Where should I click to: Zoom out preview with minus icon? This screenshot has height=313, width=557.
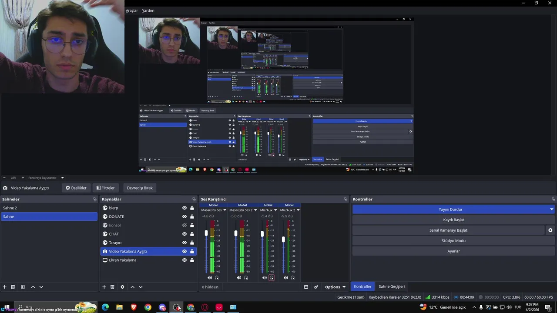tap(4, 178)
